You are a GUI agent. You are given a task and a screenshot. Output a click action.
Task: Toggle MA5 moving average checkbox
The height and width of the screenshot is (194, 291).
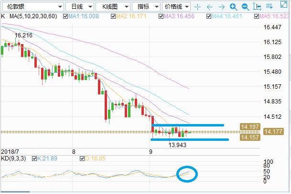pos(257,16)
